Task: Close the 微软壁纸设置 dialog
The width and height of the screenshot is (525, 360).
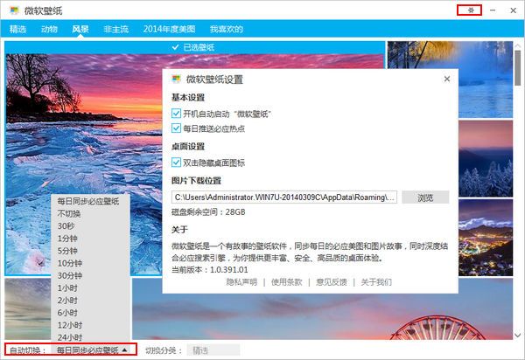Action: [446, 79]
